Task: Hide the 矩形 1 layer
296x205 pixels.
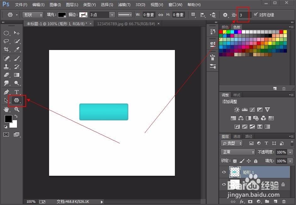Action: [x=224, y=172]
